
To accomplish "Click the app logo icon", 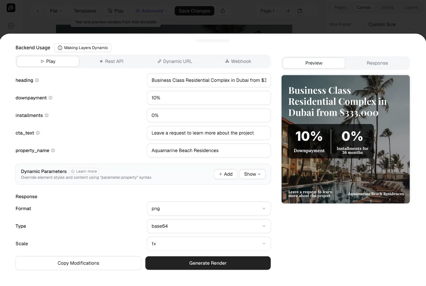I will point(11,8).
